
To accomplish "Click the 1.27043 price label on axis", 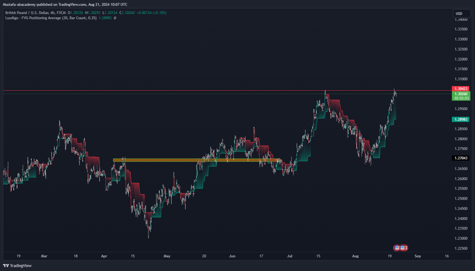I will [x=461, y=158].
